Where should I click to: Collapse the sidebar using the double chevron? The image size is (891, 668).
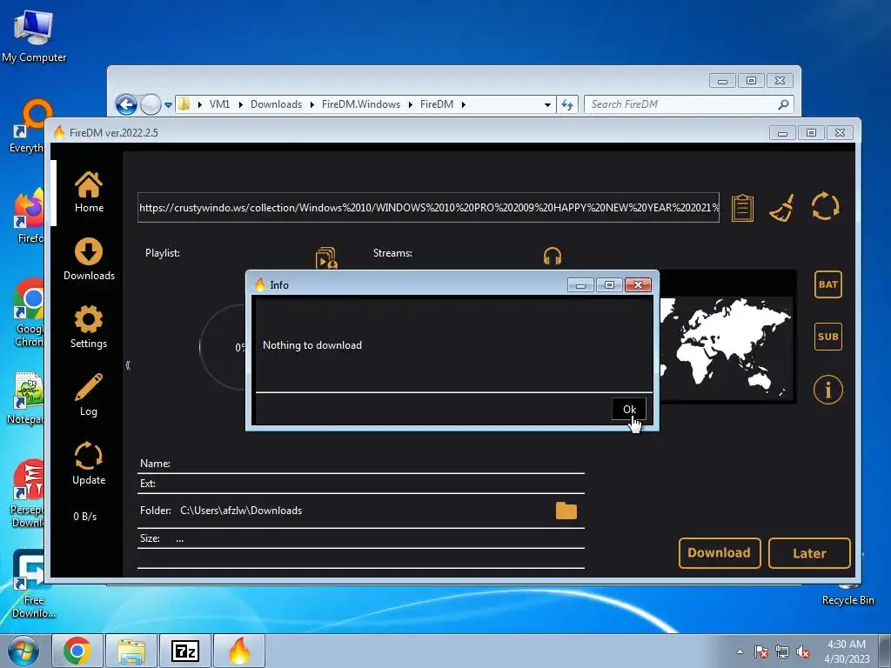click(x=128, y=364)
